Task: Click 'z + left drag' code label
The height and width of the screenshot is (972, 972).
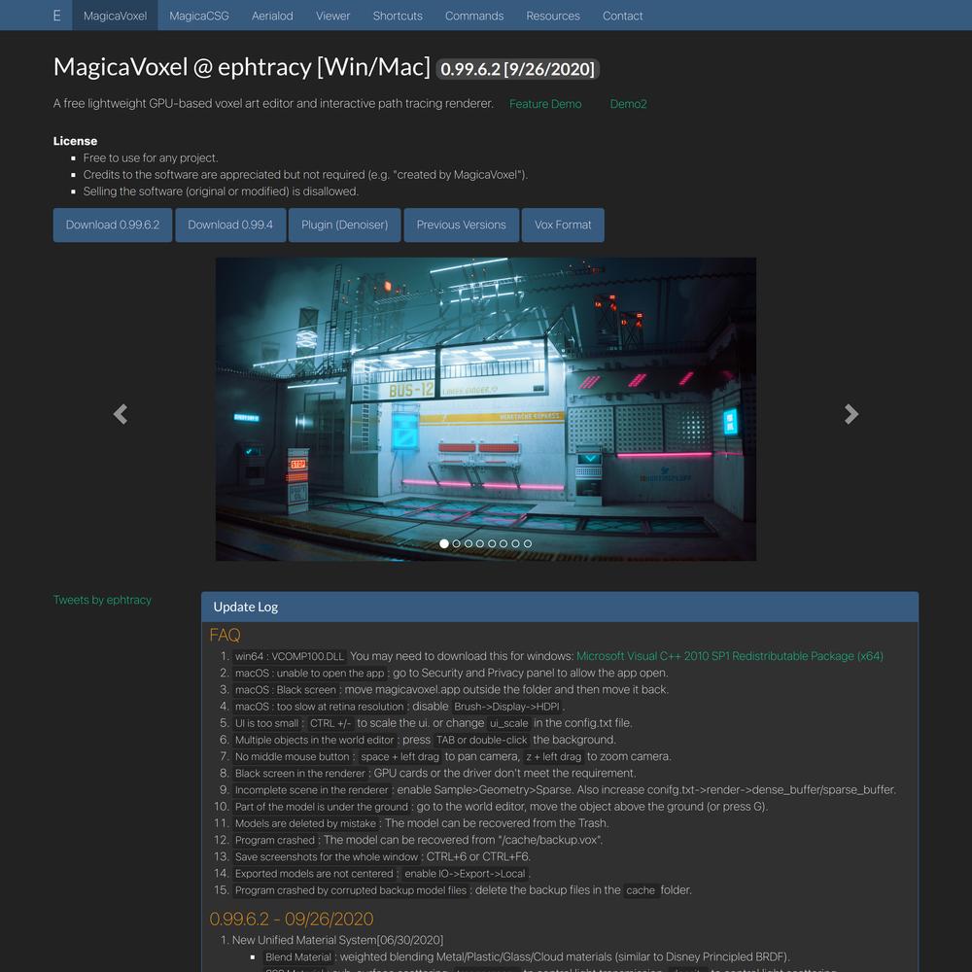Action: point(554,756)
